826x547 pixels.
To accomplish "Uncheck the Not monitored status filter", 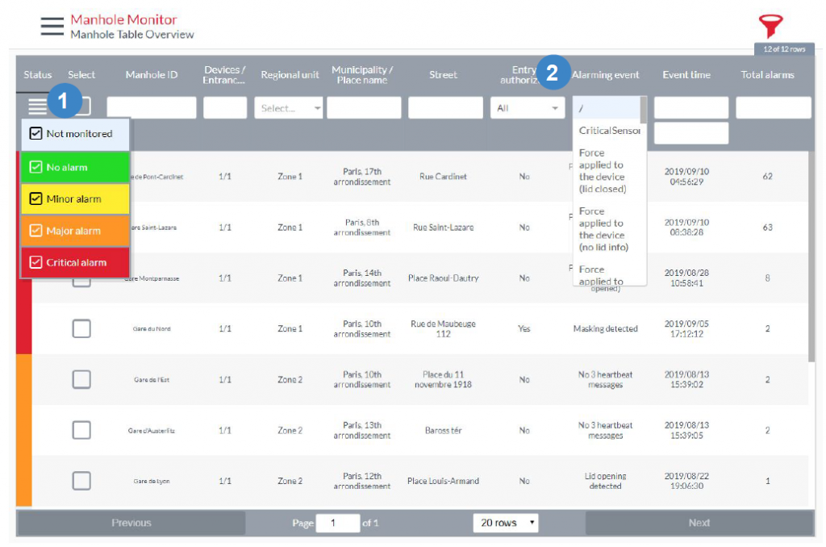I will pyautogui.click(x=35, y=134).
